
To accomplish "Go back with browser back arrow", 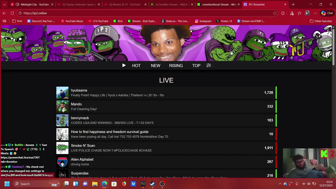I will click(4, 13).
